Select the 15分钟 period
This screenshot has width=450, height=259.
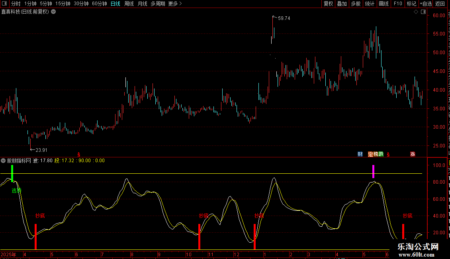coord(63,4)
